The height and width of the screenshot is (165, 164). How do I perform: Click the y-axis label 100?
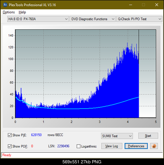pyautogui.click(x=11, y=59)
